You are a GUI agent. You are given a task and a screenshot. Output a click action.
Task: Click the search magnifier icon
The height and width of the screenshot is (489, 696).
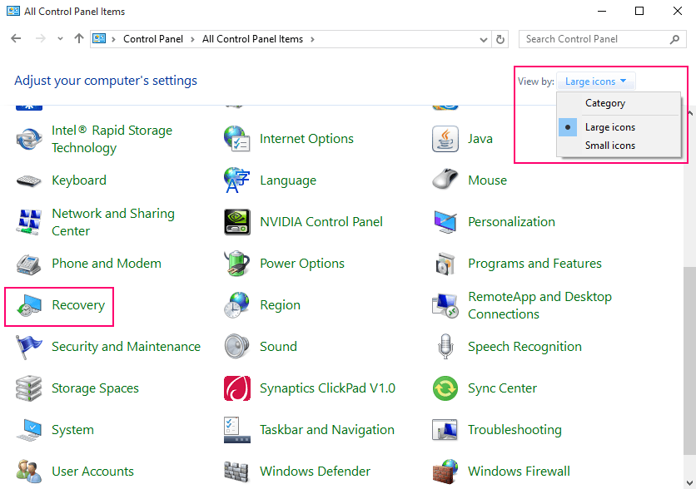coord(674,39)
